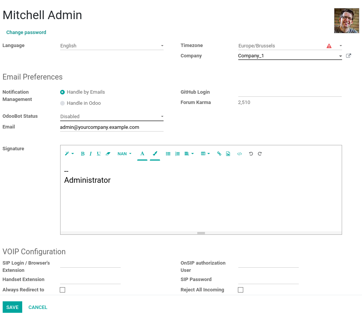Viewport: 362px width, 317px height.
Task: Click the insert image icon
Action: pos(228,153)
